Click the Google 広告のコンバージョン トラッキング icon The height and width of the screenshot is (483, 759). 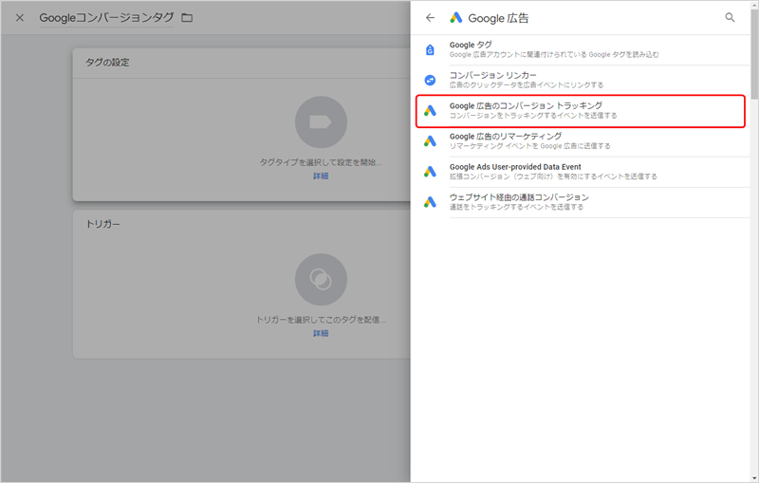[430, 111]
